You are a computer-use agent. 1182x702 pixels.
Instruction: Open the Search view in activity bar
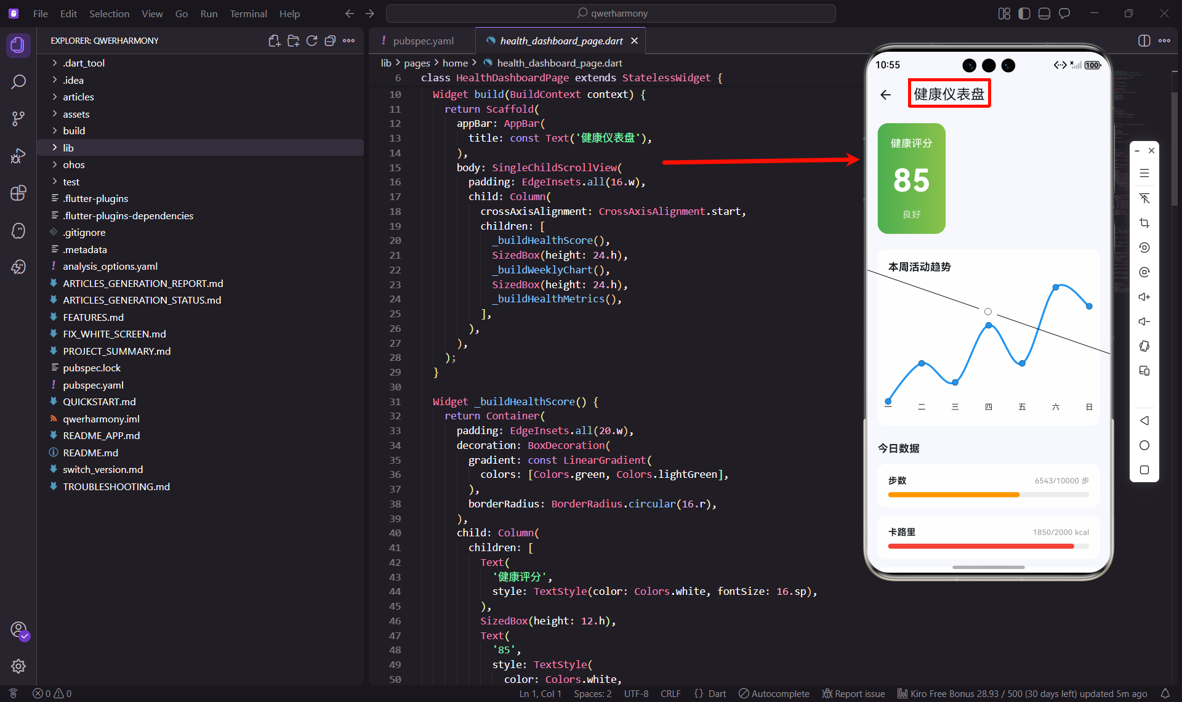(18, 82)
